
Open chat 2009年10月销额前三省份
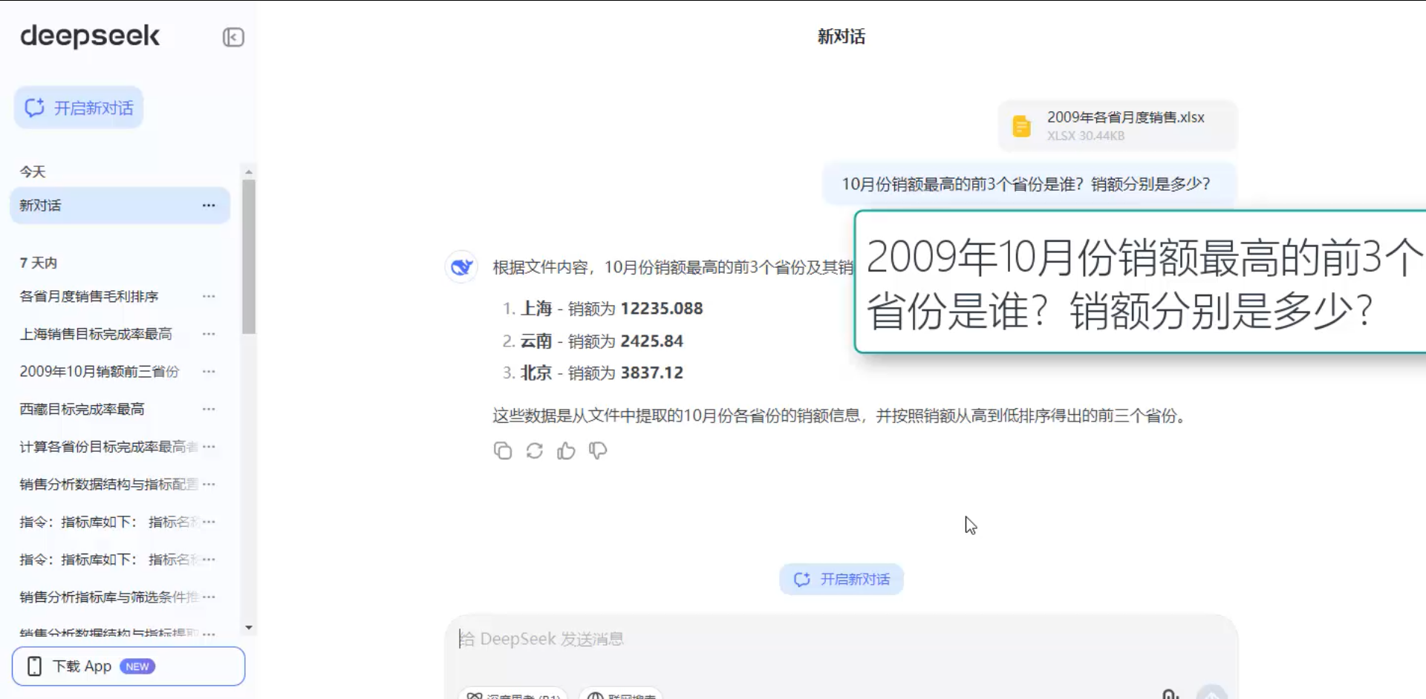pyautogui.click(x=100, y=371)
